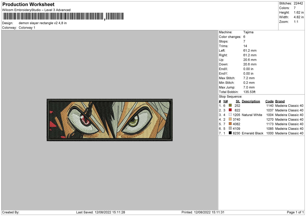This screenshot has width=306, height=216.
Task: Sort by the Code column header
Action: (269, 101)
